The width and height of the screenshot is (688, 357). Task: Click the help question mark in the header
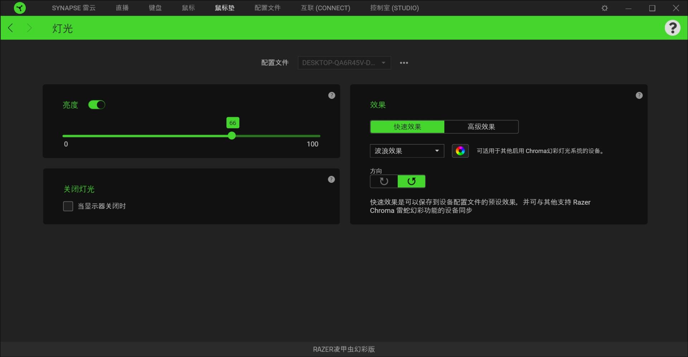click(x=673, y=28)
